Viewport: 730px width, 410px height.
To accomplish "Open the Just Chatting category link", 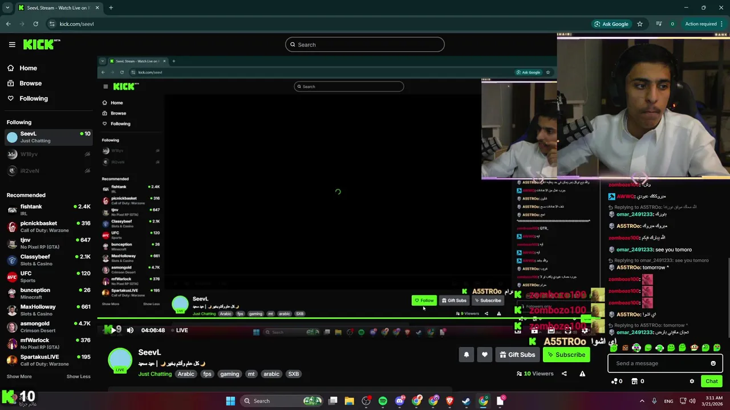I will click(155, 374).
